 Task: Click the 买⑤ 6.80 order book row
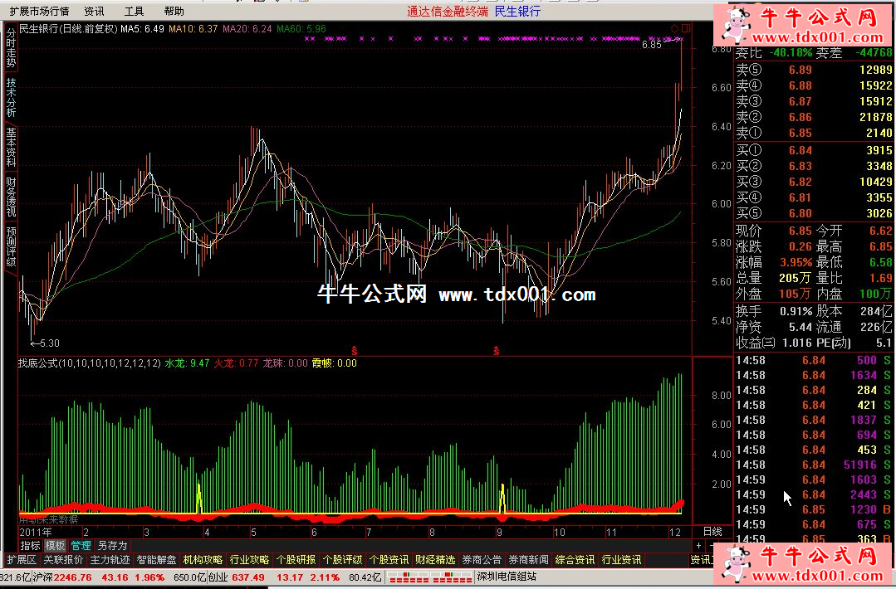point(814,213)
